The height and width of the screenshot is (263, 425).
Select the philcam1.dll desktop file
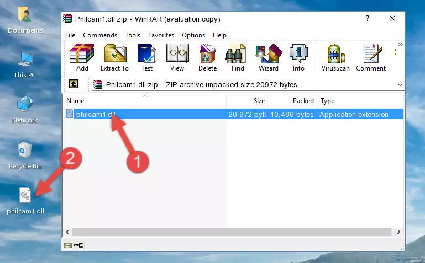pyautogui.click(x=25, y=201)
